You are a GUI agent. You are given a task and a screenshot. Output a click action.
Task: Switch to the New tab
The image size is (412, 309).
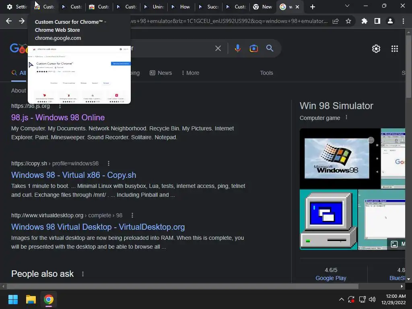(263, 7)
